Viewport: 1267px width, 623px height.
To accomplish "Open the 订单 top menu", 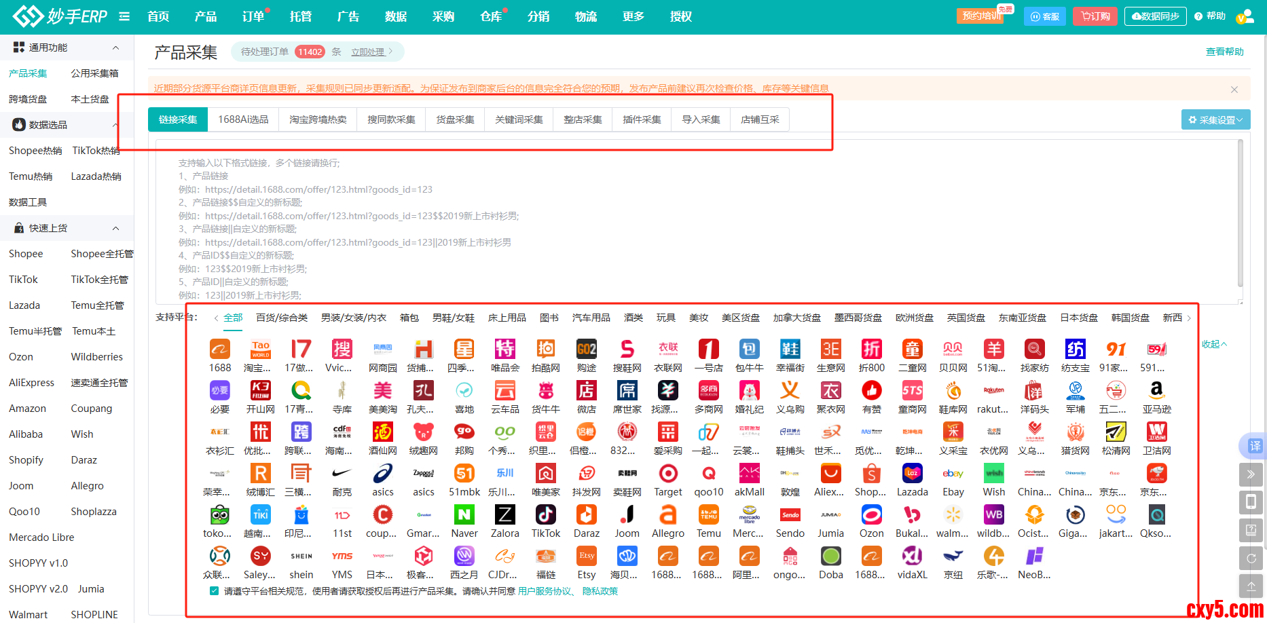I will coord(253,16).
